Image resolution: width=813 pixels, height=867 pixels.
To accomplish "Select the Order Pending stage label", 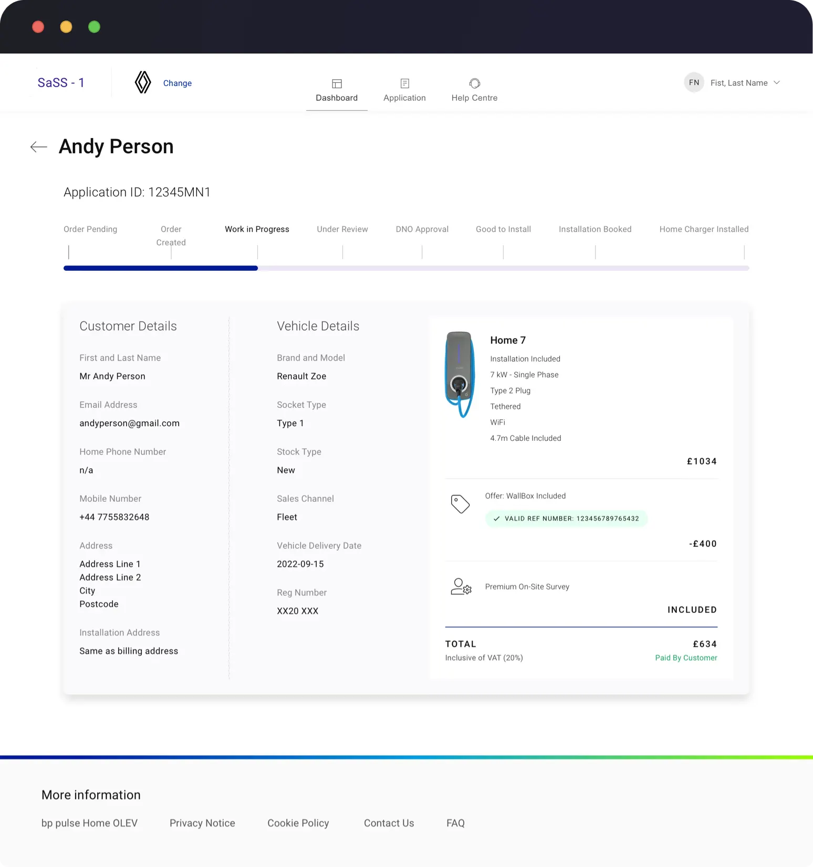I will coord(90,229).
